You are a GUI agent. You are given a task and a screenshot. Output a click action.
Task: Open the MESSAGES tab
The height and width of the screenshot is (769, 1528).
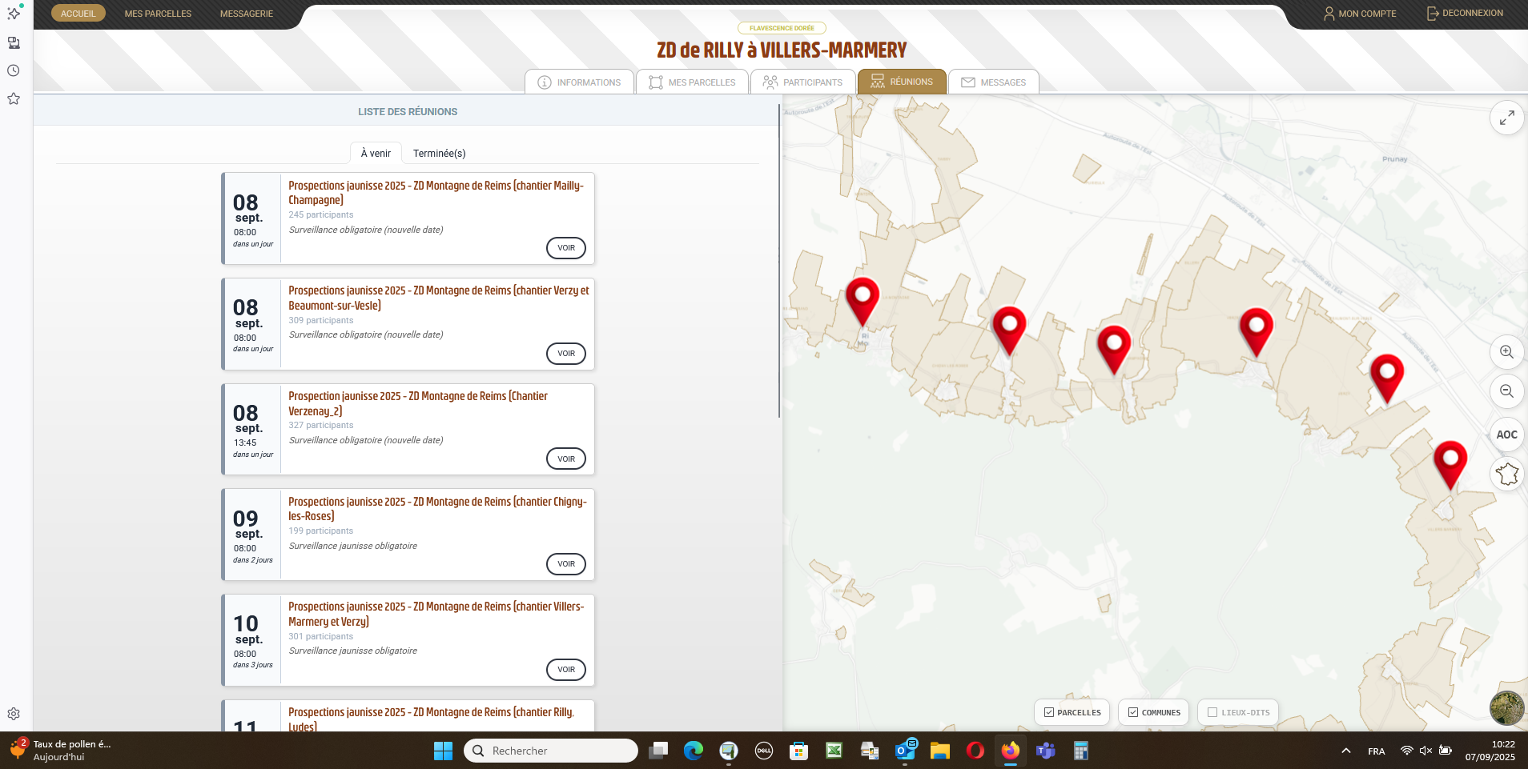tap(993, 82)
